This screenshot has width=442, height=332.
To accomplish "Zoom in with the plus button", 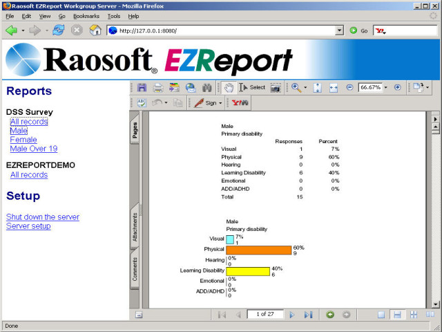I will [398, 88].
